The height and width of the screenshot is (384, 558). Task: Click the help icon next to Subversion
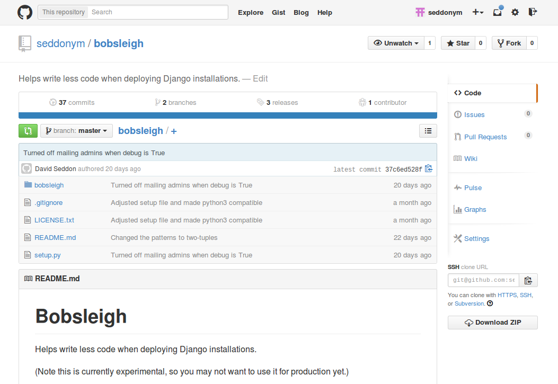point(490,303)
